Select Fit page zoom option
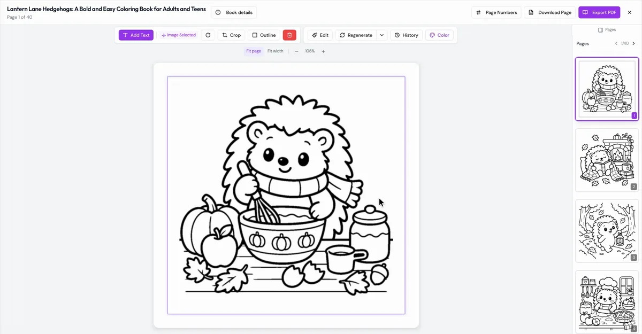642x334 pixels. click(x=254, y=51)
